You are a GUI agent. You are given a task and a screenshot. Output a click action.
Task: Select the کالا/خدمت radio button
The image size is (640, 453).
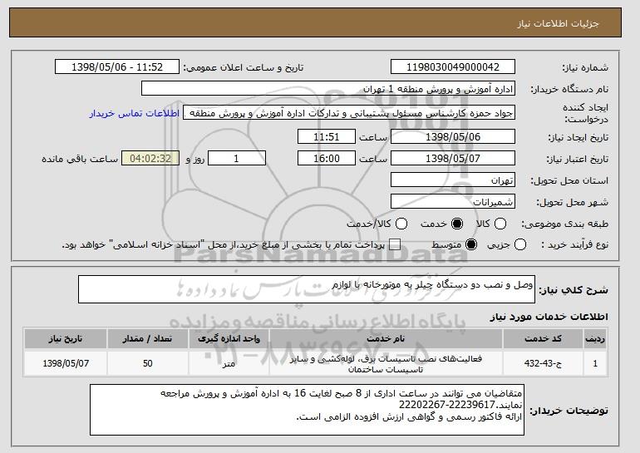coord(401,224)
